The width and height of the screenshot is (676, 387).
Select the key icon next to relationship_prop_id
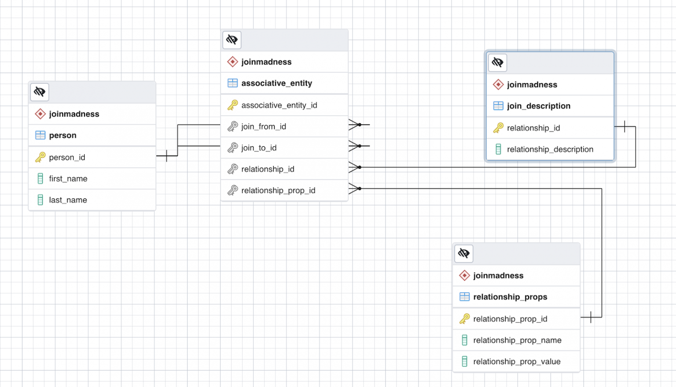pyautogui.click(x=464, y=318)
